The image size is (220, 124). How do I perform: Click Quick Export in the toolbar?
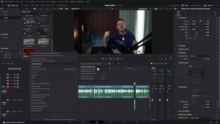[173, 5]
